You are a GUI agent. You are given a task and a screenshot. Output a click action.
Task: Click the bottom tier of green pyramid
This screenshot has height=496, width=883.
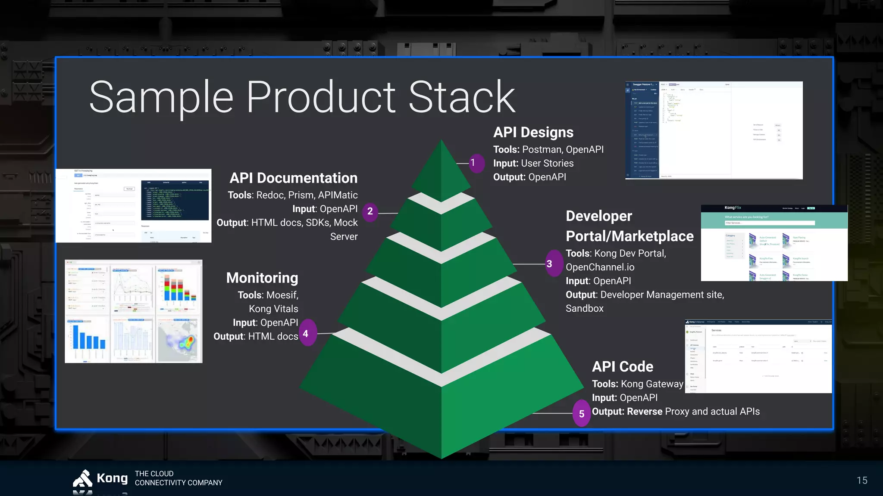[441, 409]
